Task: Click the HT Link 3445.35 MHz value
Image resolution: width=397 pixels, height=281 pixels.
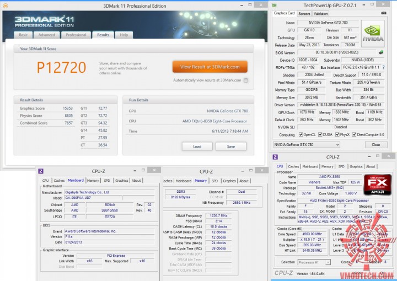Action: click(x=312, y=250)
